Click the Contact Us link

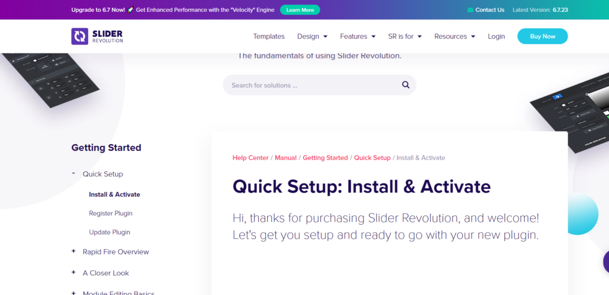pos(490,10)
